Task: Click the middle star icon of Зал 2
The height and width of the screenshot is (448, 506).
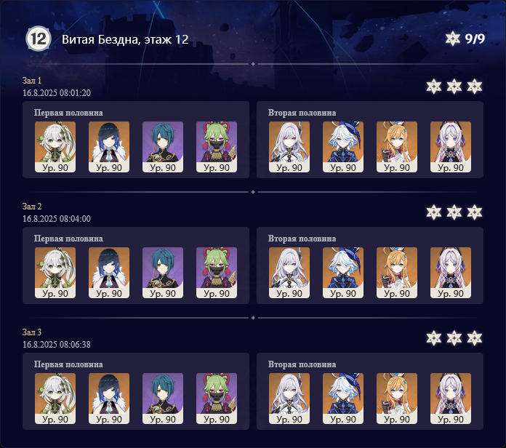Action: click(x=454, y=212)
